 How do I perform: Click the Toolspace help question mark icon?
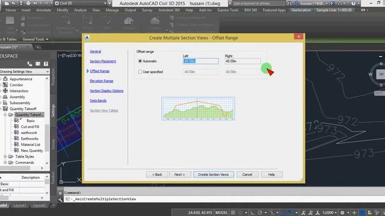(46, 64)
